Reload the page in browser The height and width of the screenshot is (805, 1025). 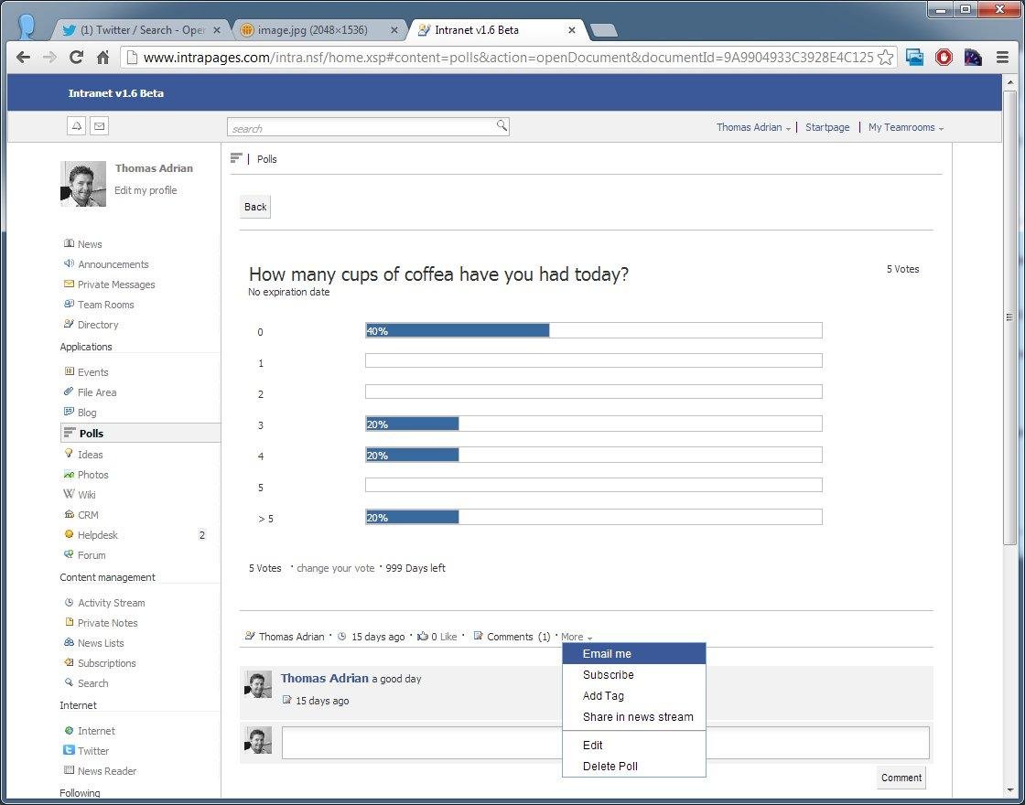click(77, 57)
